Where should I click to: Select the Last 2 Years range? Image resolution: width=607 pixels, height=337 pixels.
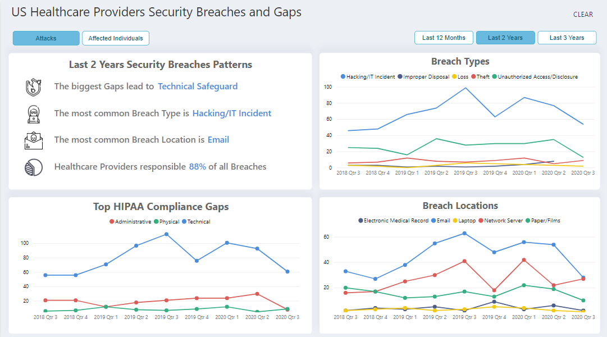tap(505, 38)
